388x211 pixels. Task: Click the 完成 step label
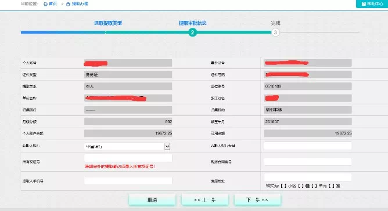coord(275,23)
